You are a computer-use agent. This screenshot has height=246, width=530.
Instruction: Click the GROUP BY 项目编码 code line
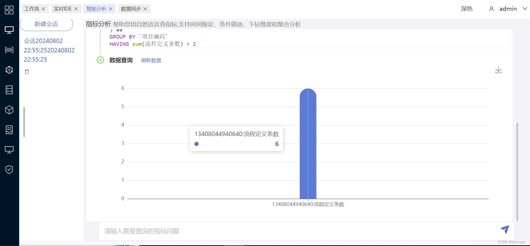point(138,37)
